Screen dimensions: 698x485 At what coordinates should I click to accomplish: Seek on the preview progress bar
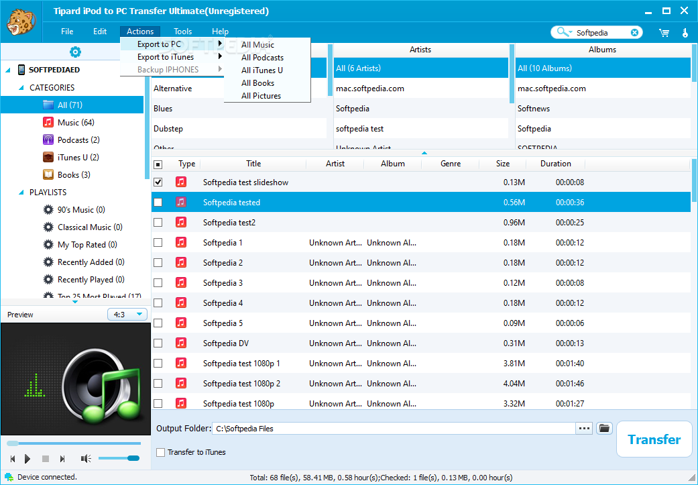point(74,443)
